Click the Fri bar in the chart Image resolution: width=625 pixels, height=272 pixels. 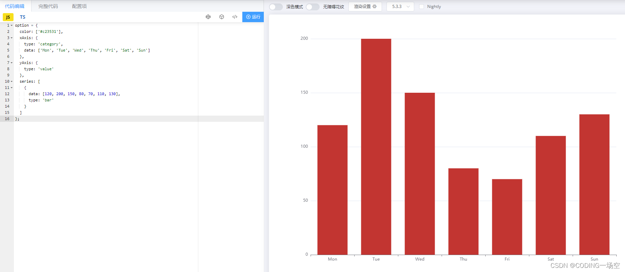coord(507,217)
